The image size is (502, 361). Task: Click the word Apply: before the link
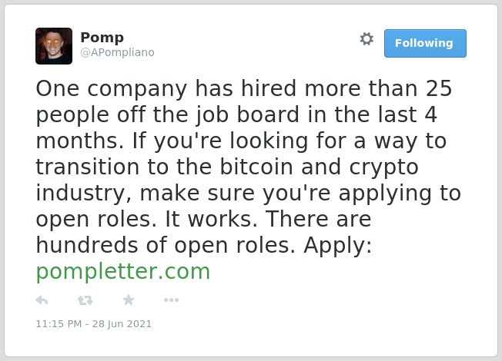pos(338,246)
